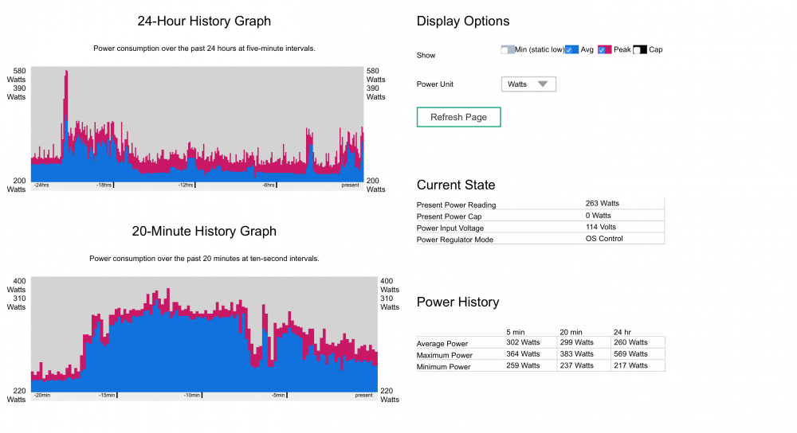Click the 237 Watts minimum power cell
The height and width of the screenshot is (433, 797).
(x=577, y=365)
